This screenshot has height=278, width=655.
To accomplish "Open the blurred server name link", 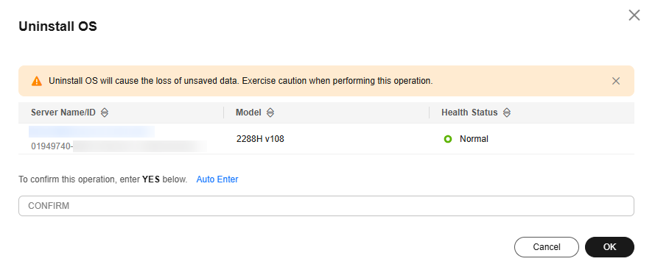I will click(91, 132).
